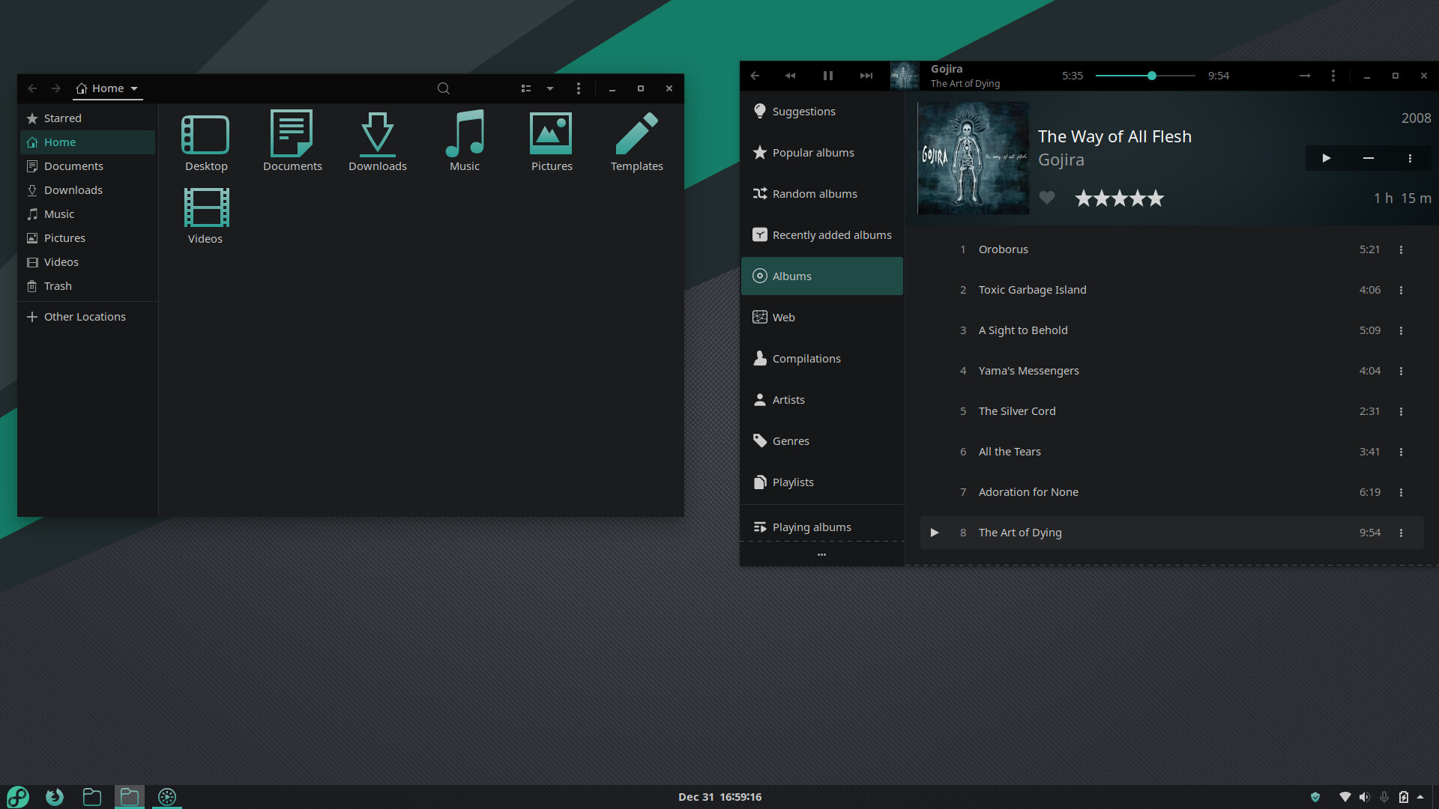Toggle list view in file manager

click(x=526, y=88)
